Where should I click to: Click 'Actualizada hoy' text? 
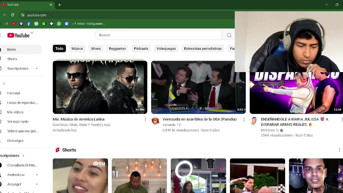click(65, 130)
